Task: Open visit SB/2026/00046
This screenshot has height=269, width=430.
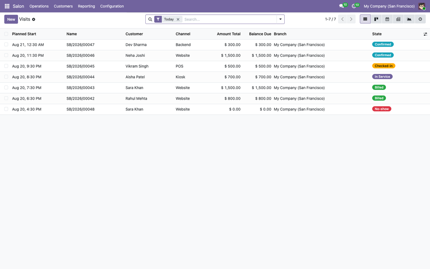Action: (x=80, y=55)
